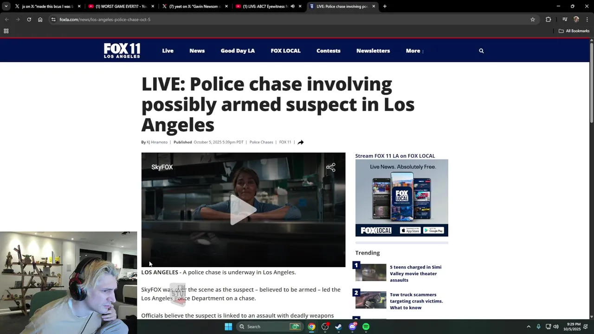Open the FOX 11 Los Angeles logo home link

pyautogui.click(x=122, y=51)
